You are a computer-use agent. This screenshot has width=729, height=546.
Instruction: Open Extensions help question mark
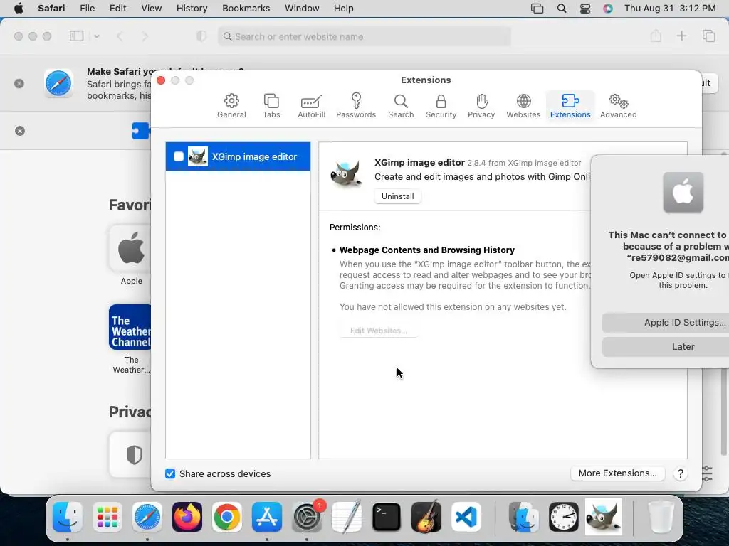click(680, 473)
